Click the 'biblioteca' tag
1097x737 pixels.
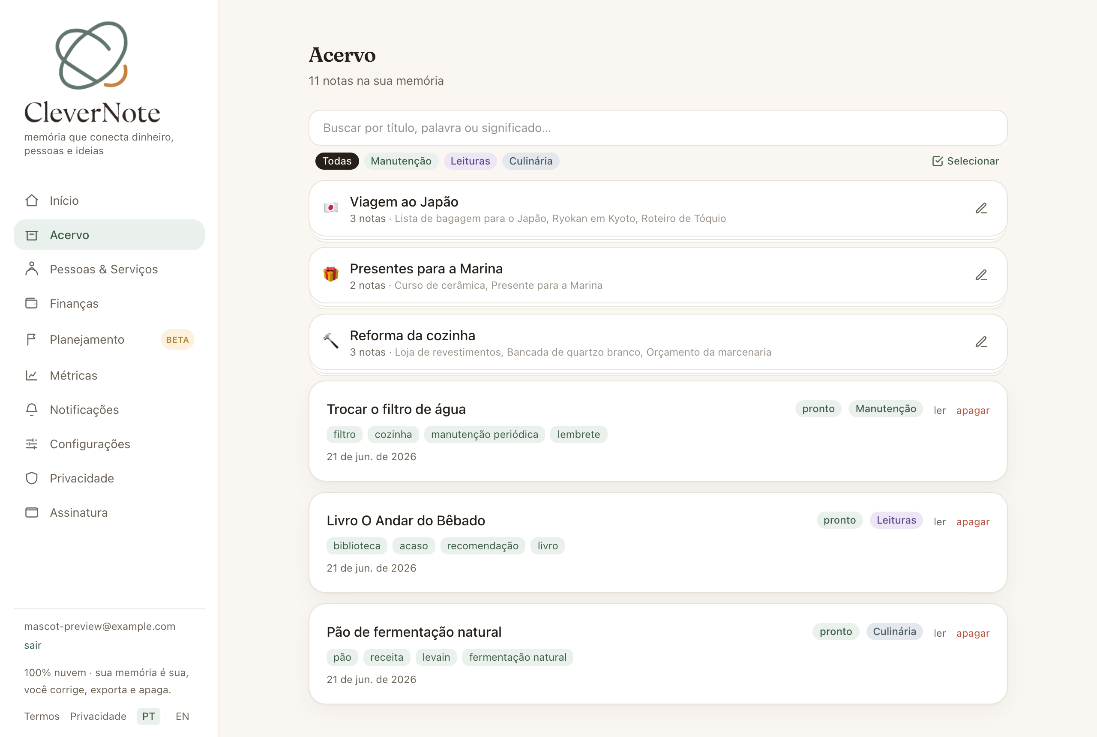357,546
